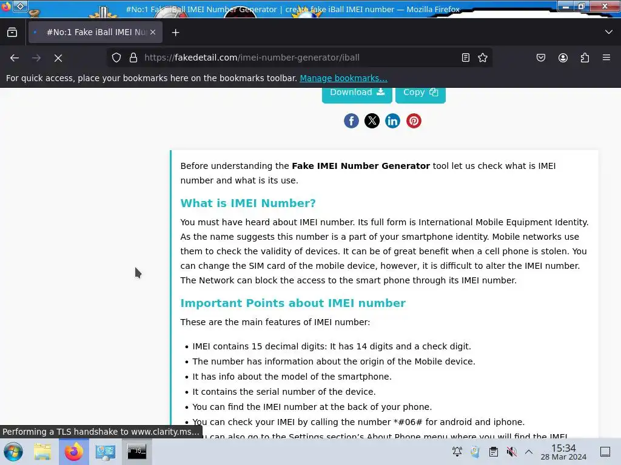
Task: Close the Fake iBall IMEI tab
Action: click(153, 33)
